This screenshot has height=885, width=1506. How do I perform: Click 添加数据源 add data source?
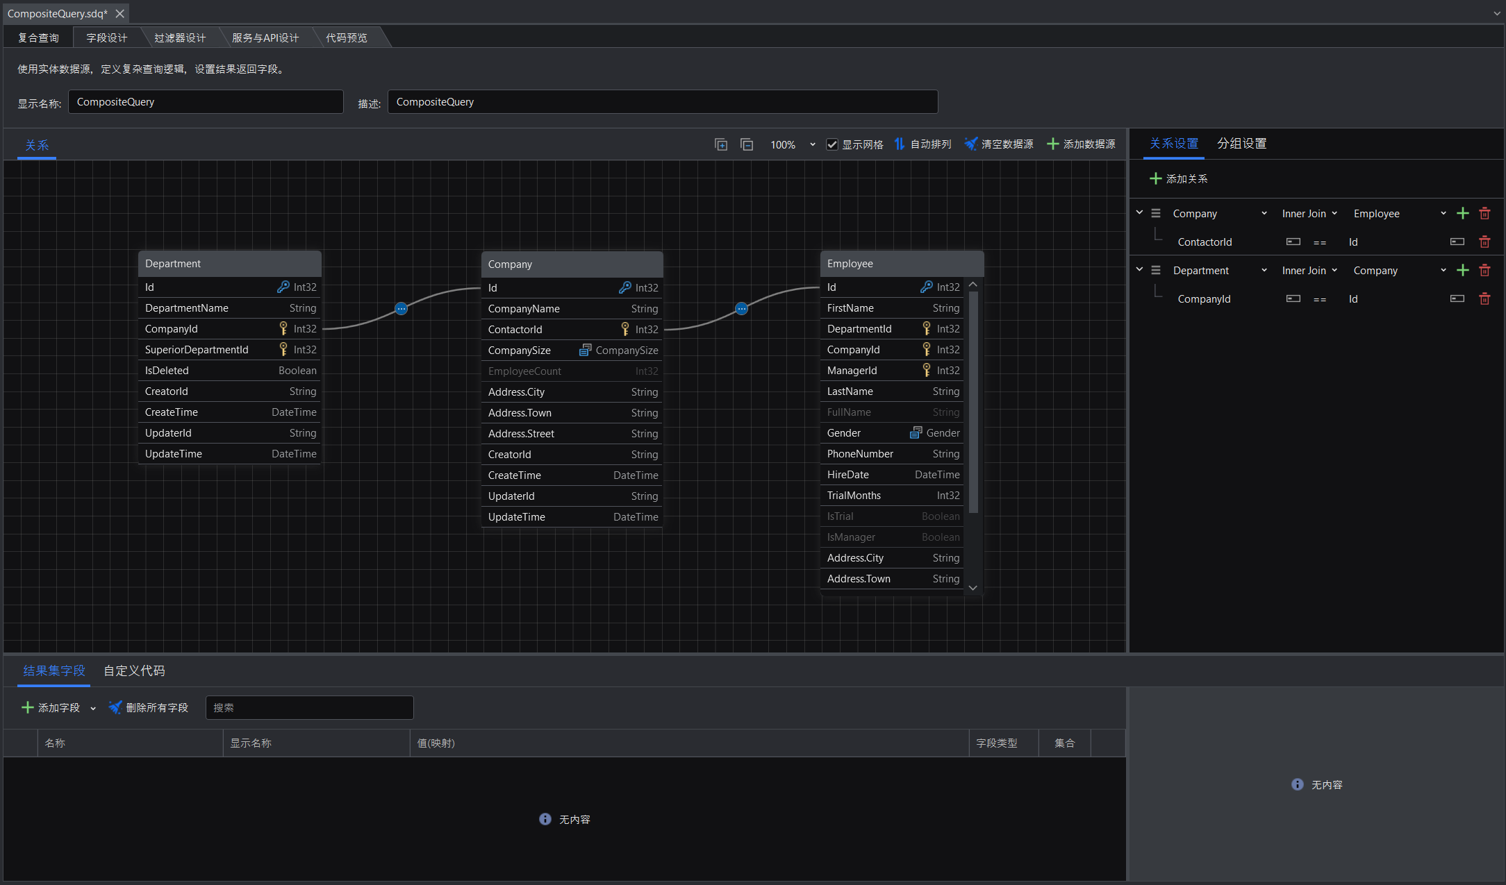pyautogui.click(x=1081, y=144)
